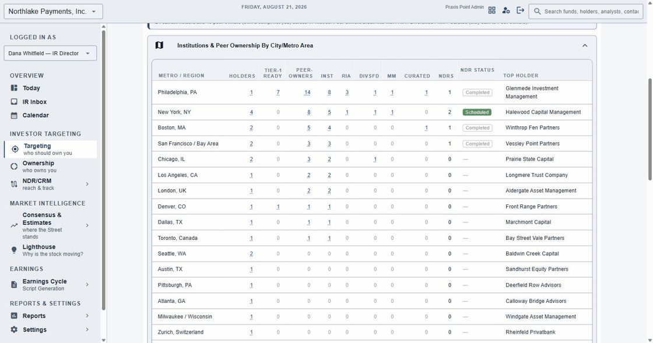The image size is (653, 343).
Task: Click Boston INST count 4
Action: tap(329, 128)
